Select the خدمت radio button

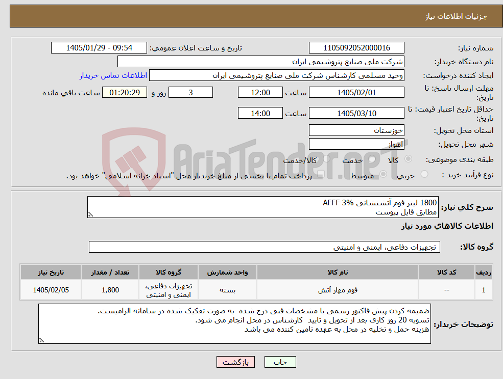(x=372, y=159)
